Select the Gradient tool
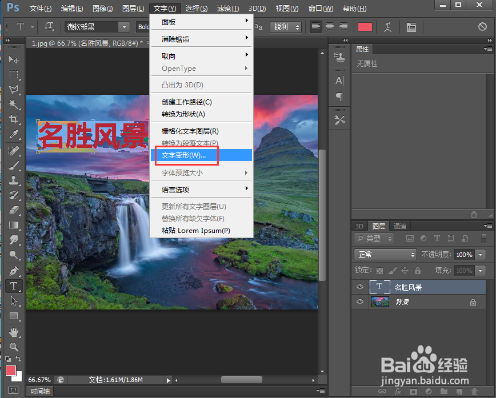 click(14, 225)
